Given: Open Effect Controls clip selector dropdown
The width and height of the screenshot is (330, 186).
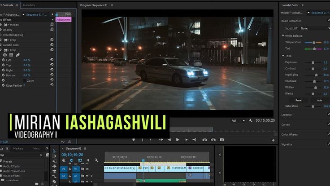Looking at the screenshot, I should pyautogui.click(x=23, y=14).
